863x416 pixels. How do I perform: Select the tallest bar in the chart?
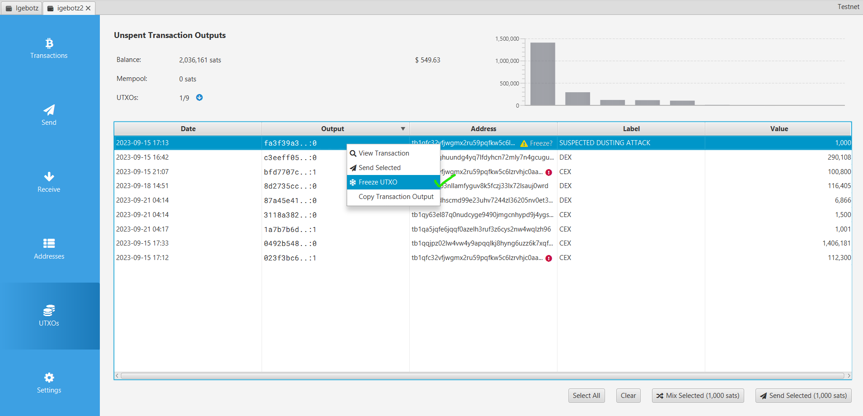543,74
